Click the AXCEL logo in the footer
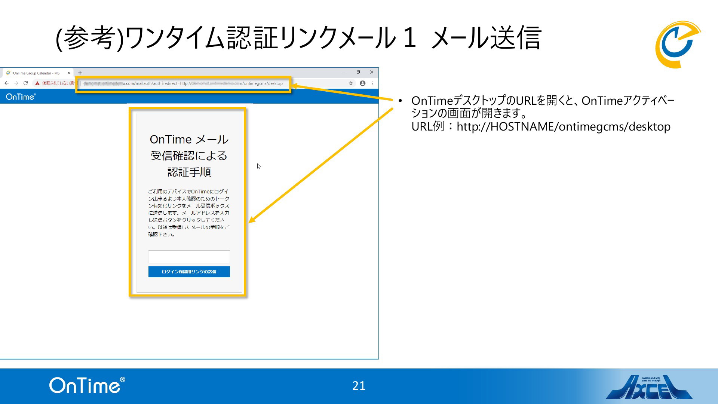The height and width of the screenshot is (404, 718). (649, 387)
